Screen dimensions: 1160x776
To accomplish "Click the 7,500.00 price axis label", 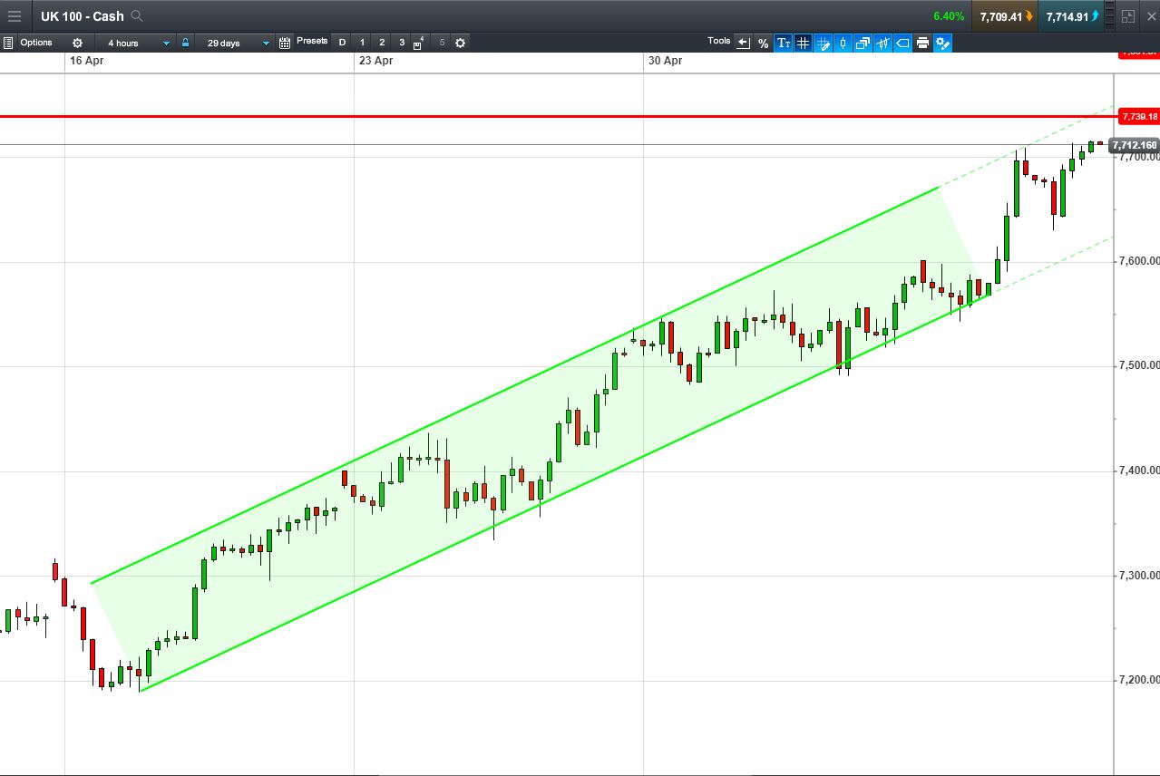I will coord(1139,365).
